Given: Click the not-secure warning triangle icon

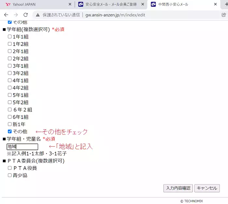Looking at the screenshot, I should pyautogui.click(x=38, y=15).
